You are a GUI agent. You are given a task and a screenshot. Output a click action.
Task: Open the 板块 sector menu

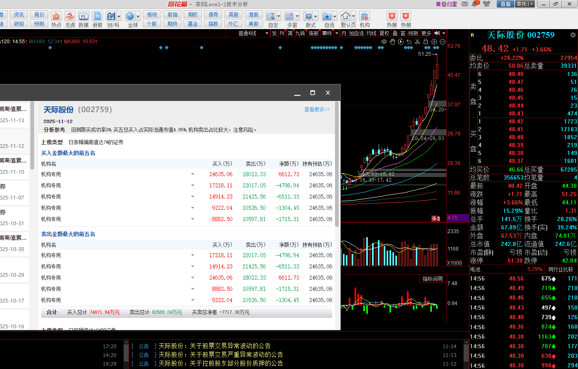pyautogui.click(x=152, y=15)
